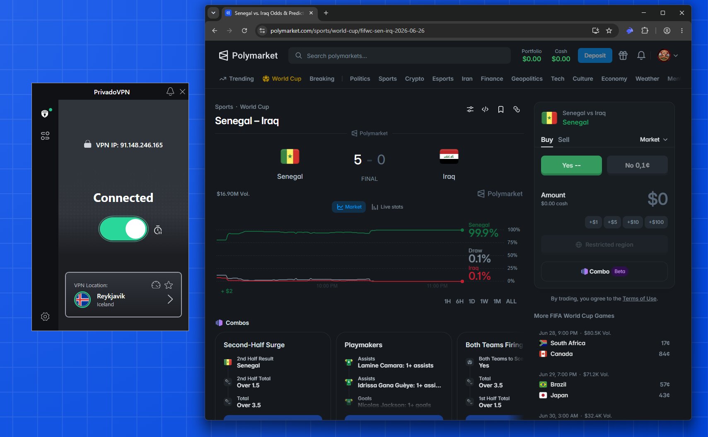Open PrivadoVPN server list sidebar icon
This screenshot has width=708, height=437.
[x=45, y=136]
